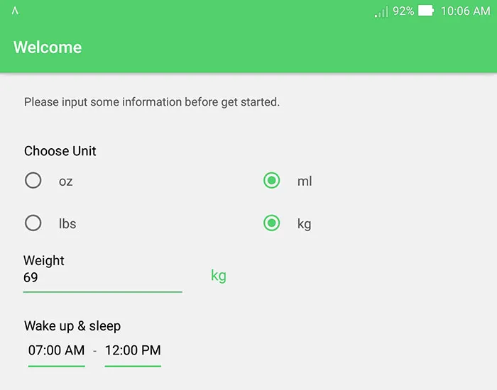This screenshot has width=497, height=390.
Task: Tap the 'Please input some information' instruction text
Action: (x=152, y=102)
